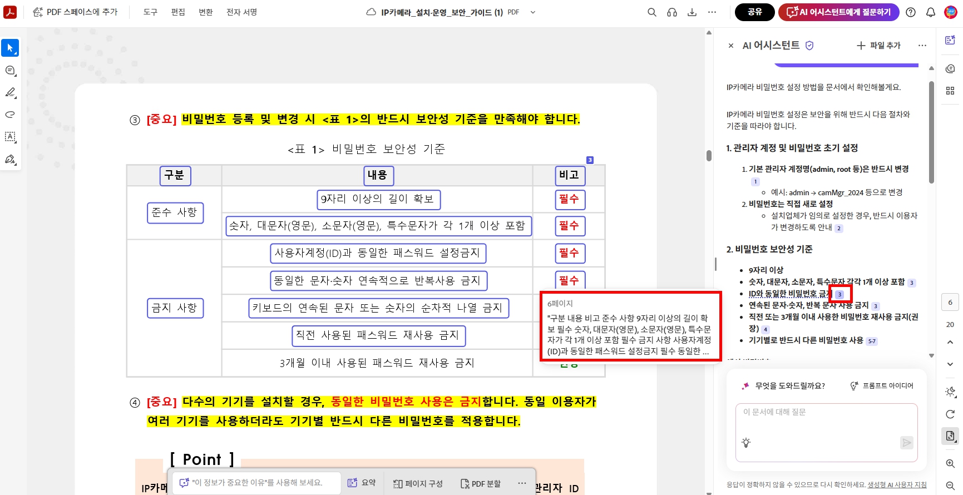
Task: Open the grid thumbnails icon on right rail
Action: (x=950, y=91)
